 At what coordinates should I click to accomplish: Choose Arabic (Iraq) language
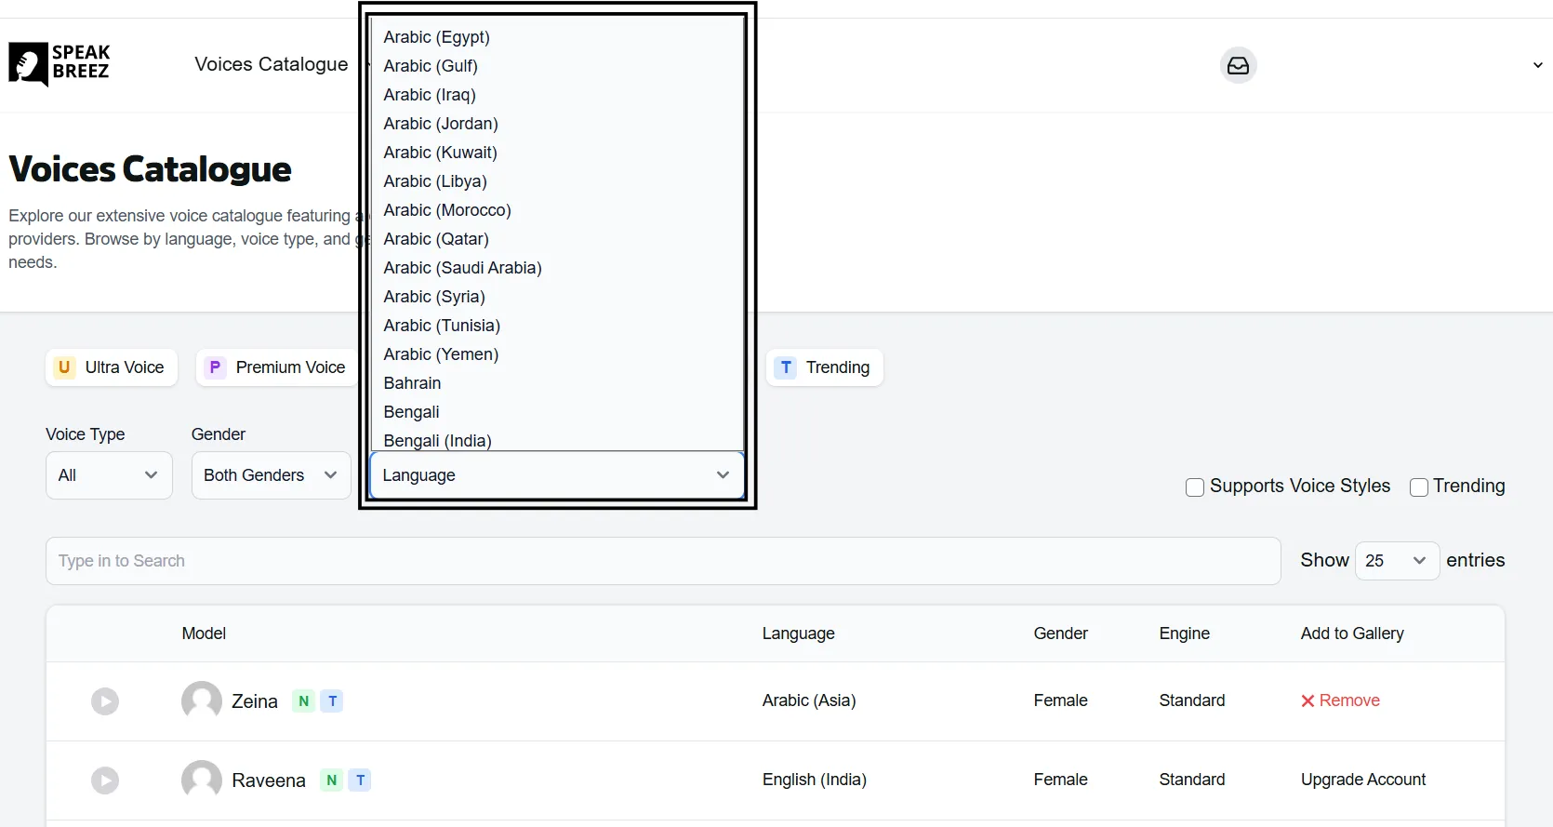557,95
